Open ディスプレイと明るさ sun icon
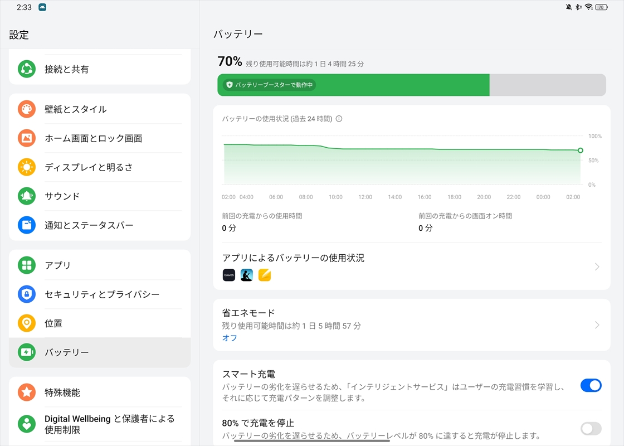This screenshot has height=446, width=624. click(x=27, y=167)
